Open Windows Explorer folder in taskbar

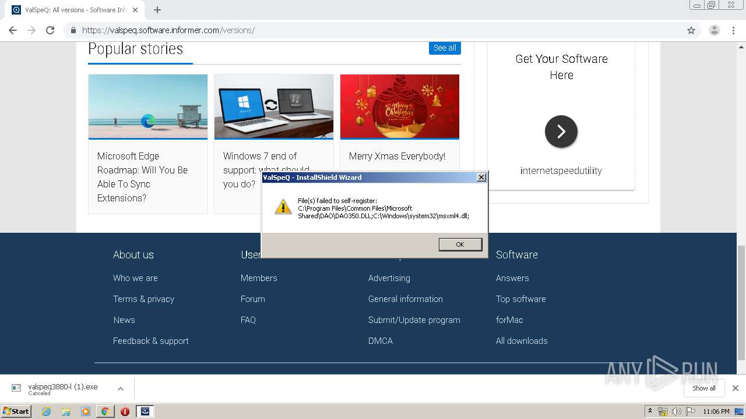(66, 411)
